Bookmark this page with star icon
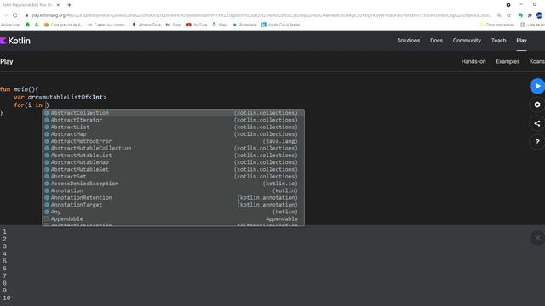This screenshot has height=306, width=545. [x=509, y=15]
